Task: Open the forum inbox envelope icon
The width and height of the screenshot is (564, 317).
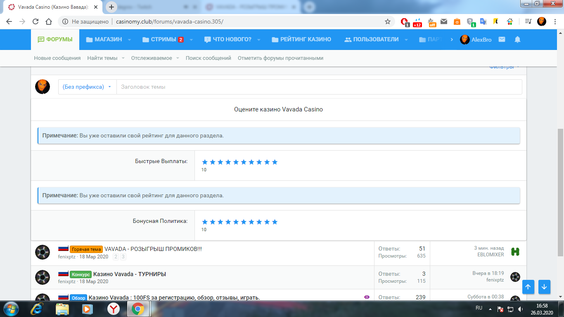Action: pyautogui.click(x=502, y=40)
